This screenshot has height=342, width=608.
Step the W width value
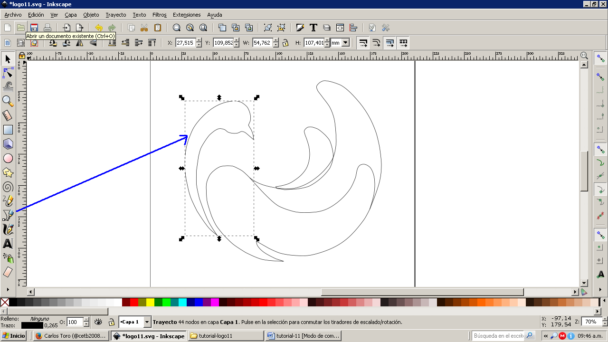275,43
